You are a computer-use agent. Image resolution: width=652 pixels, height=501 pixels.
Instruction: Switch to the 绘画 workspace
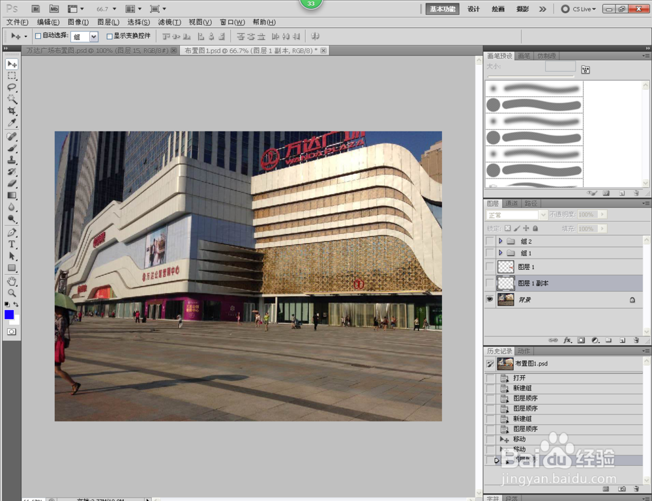(497, 8)
